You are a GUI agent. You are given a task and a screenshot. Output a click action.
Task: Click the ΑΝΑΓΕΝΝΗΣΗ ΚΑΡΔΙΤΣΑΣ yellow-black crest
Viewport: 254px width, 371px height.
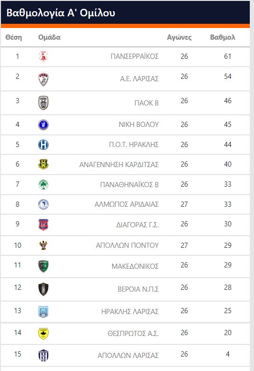click(x=43, y=164)
